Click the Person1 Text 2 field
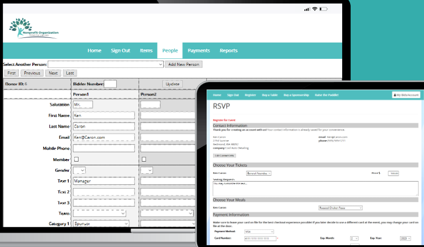The height and width of the screenshot is (247, 424). point(104,192)
